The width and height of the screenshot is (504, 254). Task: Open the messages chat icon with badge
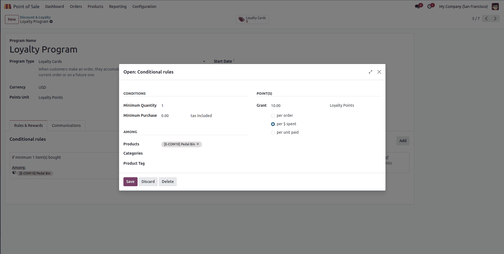[x=418, y=6]
